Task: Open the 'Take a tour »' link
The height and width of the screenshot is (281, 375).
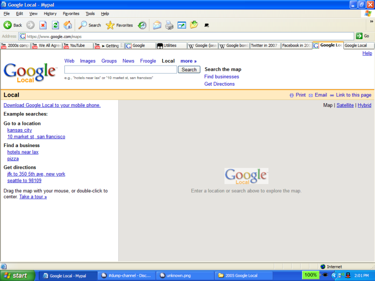Action: click(x=33, y=197)
